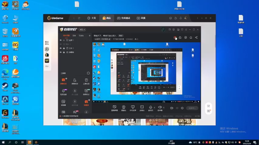Open NetEase Cloud Music desktop shortcut
The height and width of the screenshot is (145, 259).
[5, 60]
